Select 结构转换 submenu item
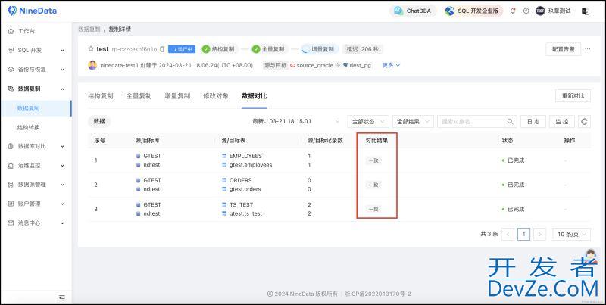Image resolution: width=606 pixels, height=305 pixels. 29,127
